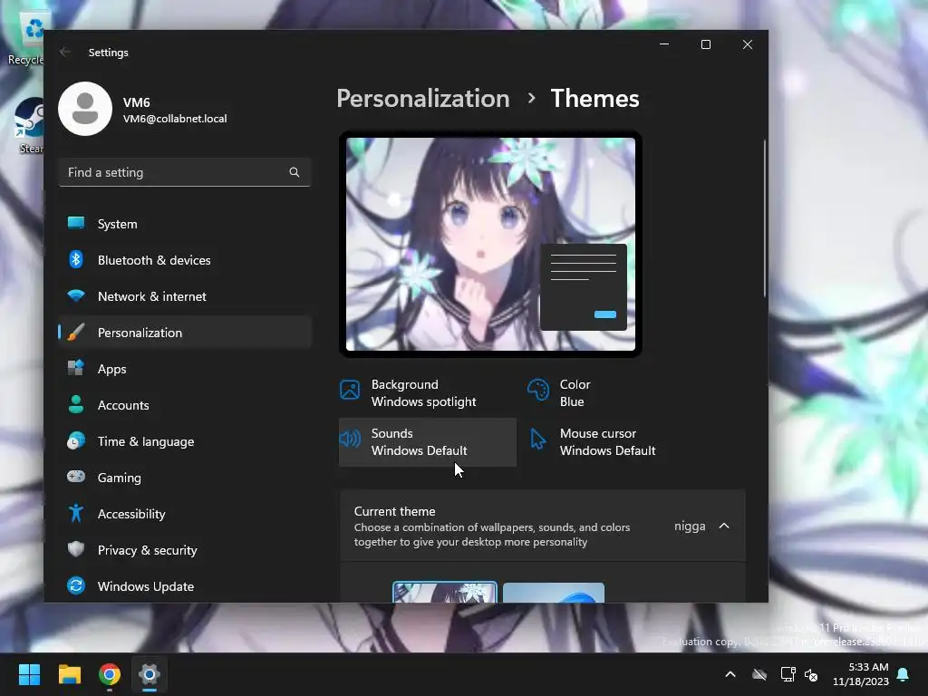Select the blue Windows theme thumbnail
The image size is (928, 696).
(x=554, y=593)
